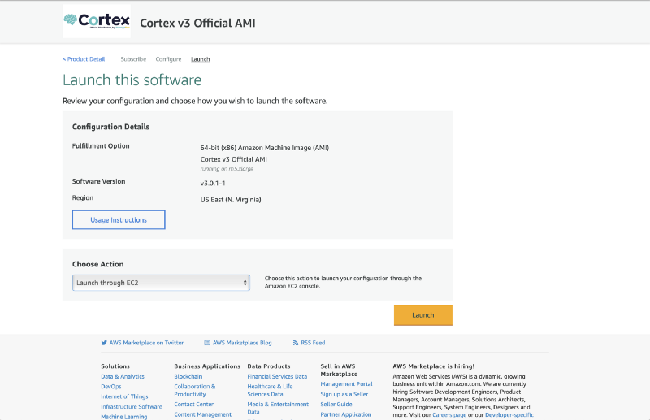This screenshot has width=650, height=420.
Task: Go to the Management Portal
Action: [346, 384]
